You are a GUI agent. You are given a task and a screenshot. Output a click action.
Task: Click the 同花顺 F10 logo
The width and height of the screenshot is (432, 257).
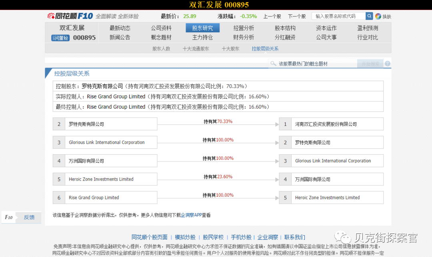(x=70, y=16)
